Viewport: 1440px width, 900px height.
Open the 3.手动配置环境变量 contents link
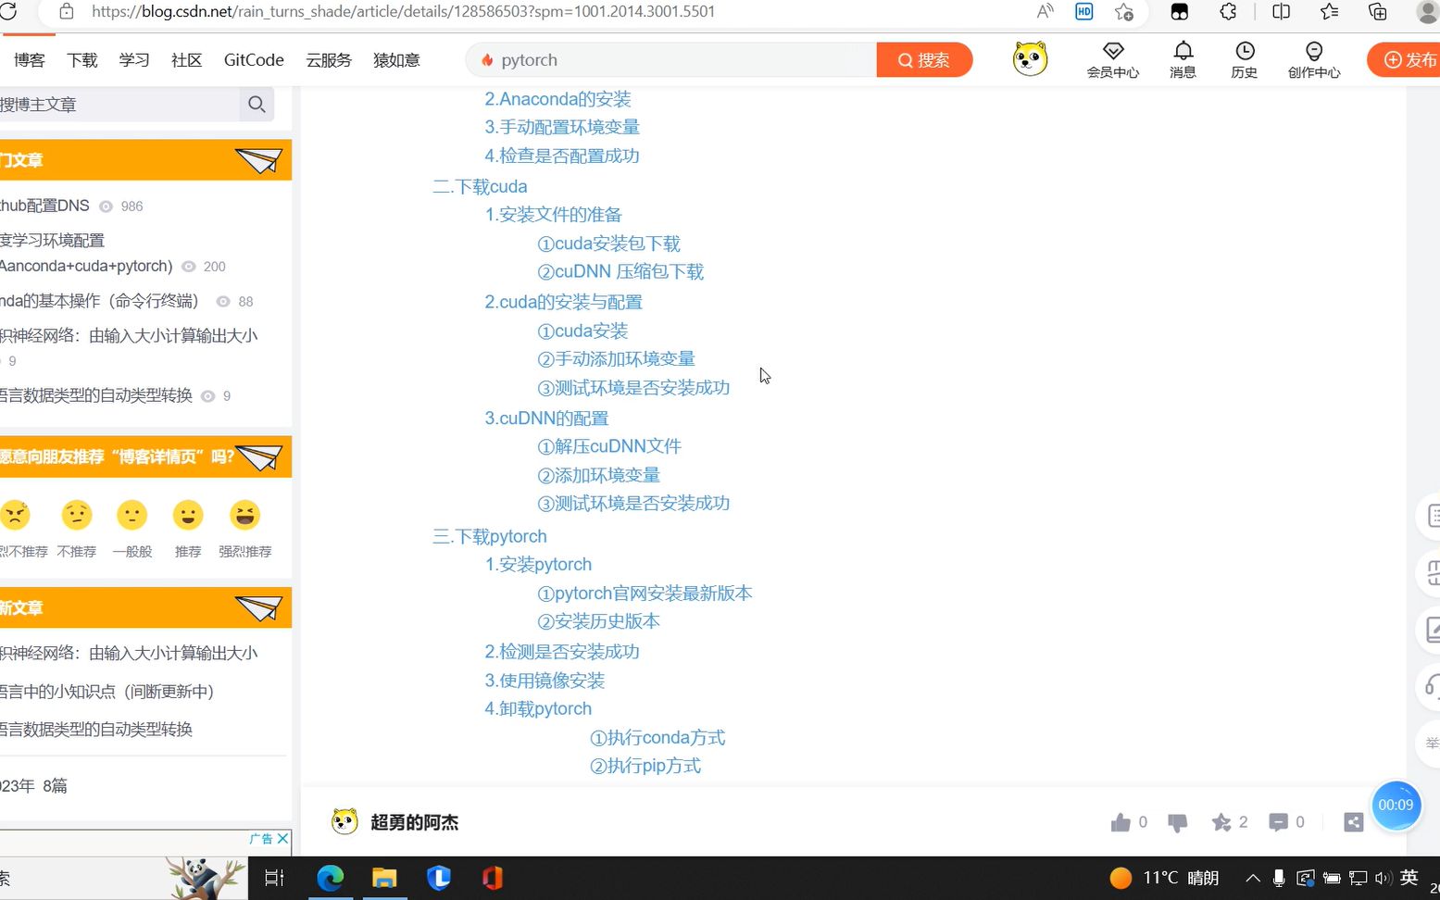coord(562,127)
